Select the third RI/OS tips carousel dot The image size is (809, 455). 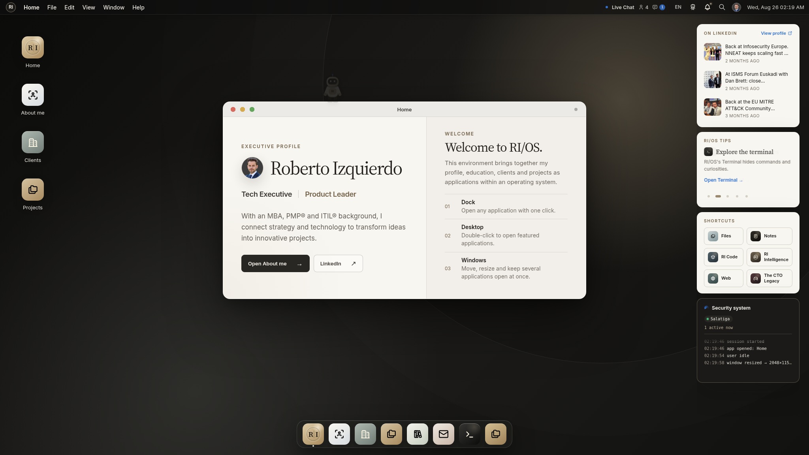point(728,196)
